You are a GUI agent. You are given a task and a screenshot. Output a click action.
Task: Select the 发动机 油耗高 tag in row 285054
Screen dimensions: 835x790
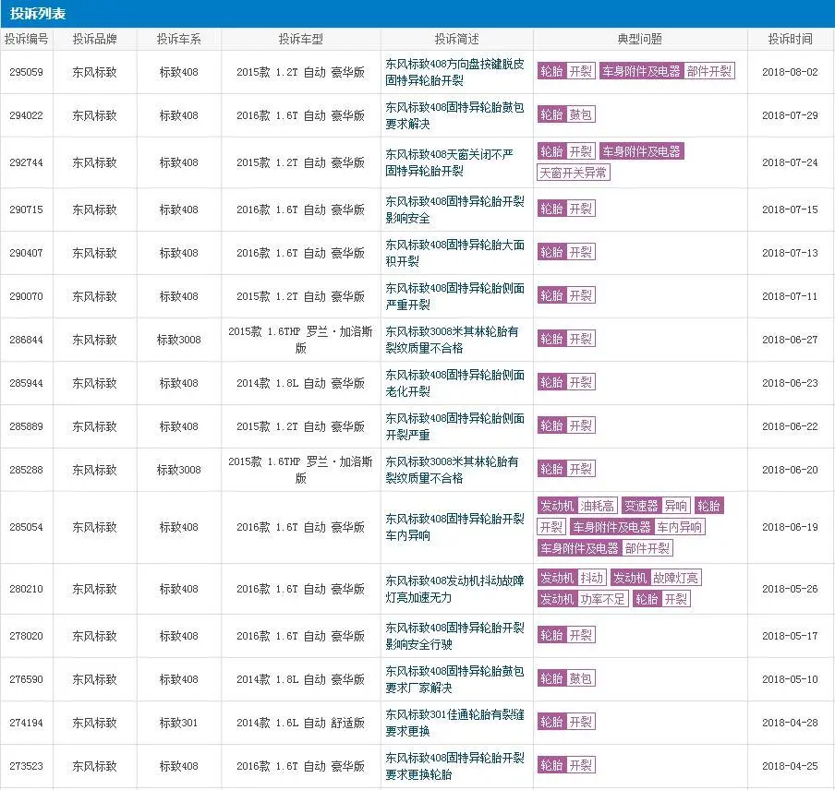pos(577,506)
